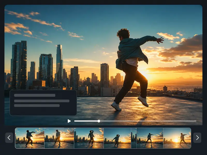207x155 pixels.
Task: Select the first thumbnail of dancer with arm extended
Action: click(30, 138)
